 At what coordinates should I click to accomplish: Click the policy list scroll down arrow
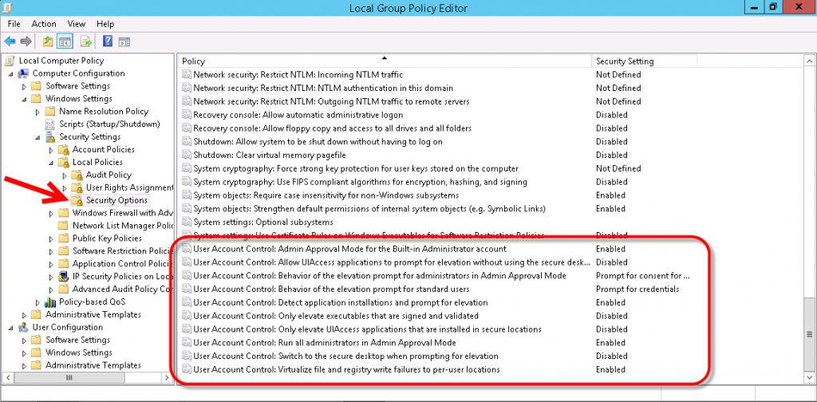click(810, 378)
